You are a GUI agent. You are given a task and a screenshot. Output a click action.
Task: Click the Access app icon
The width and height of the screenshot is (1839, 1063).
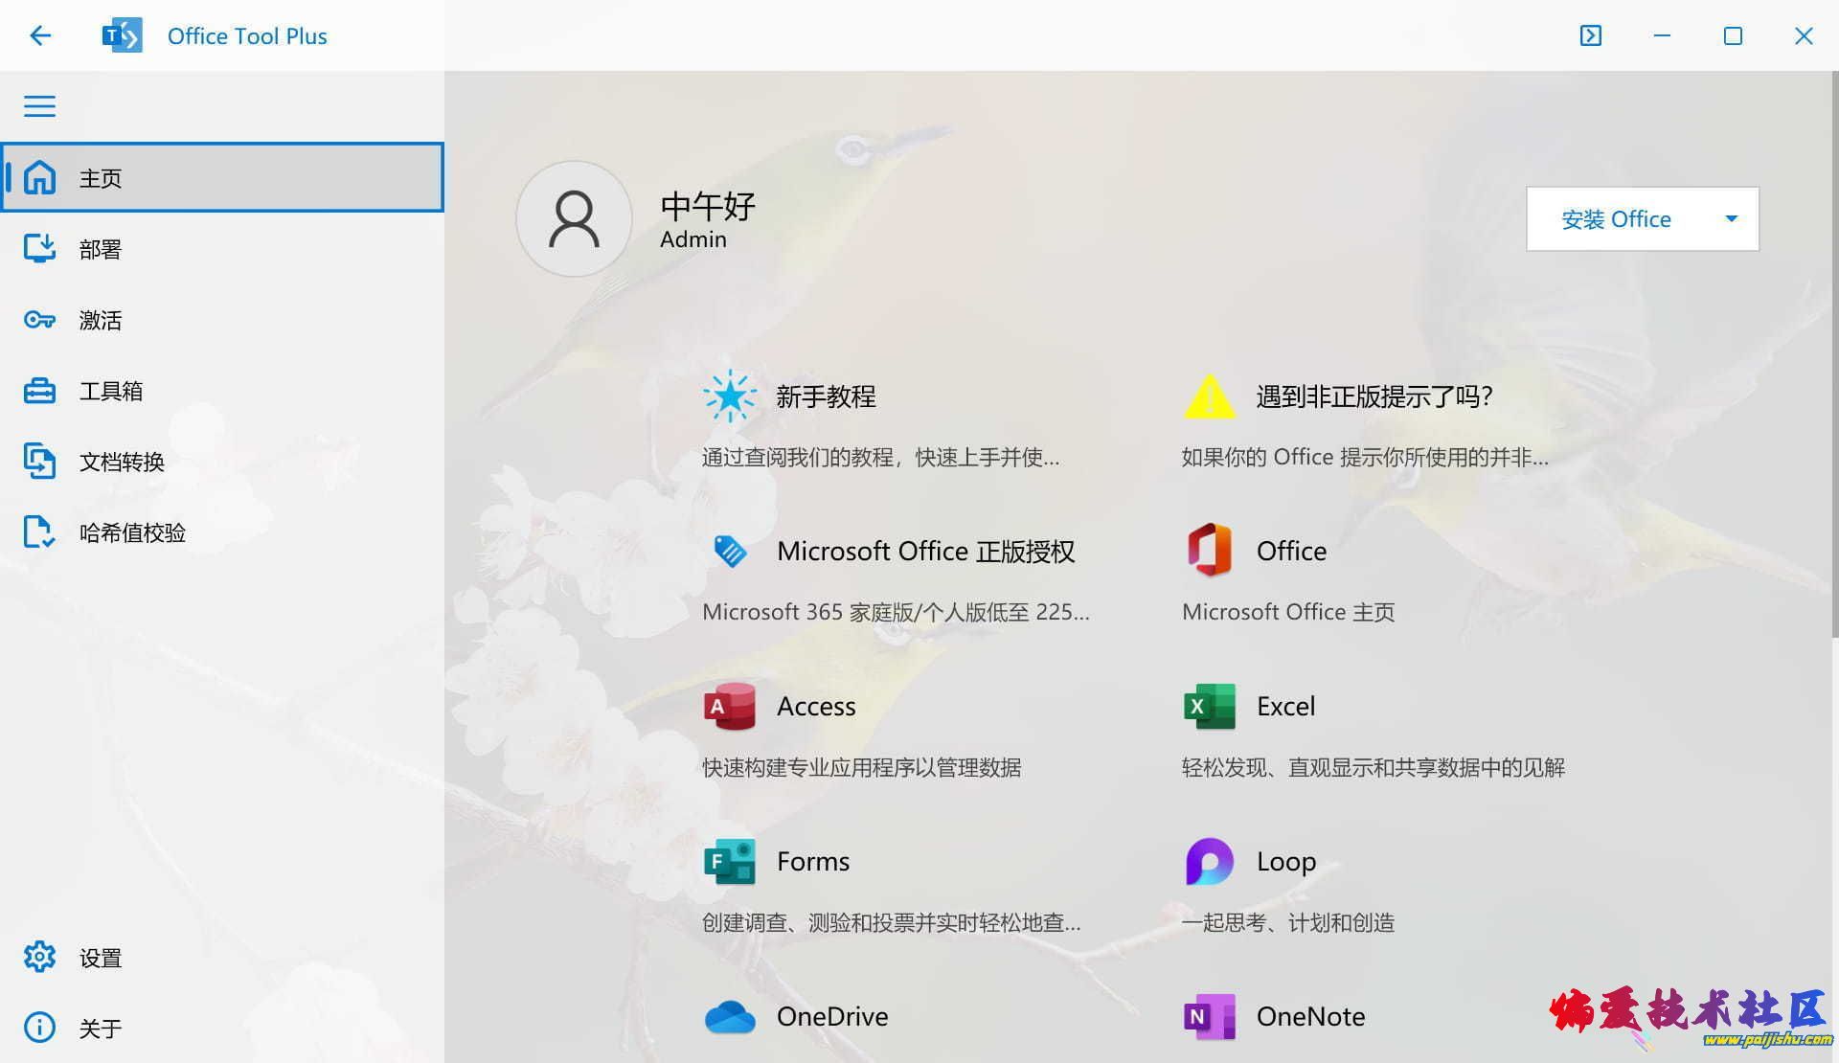[729, 706]
